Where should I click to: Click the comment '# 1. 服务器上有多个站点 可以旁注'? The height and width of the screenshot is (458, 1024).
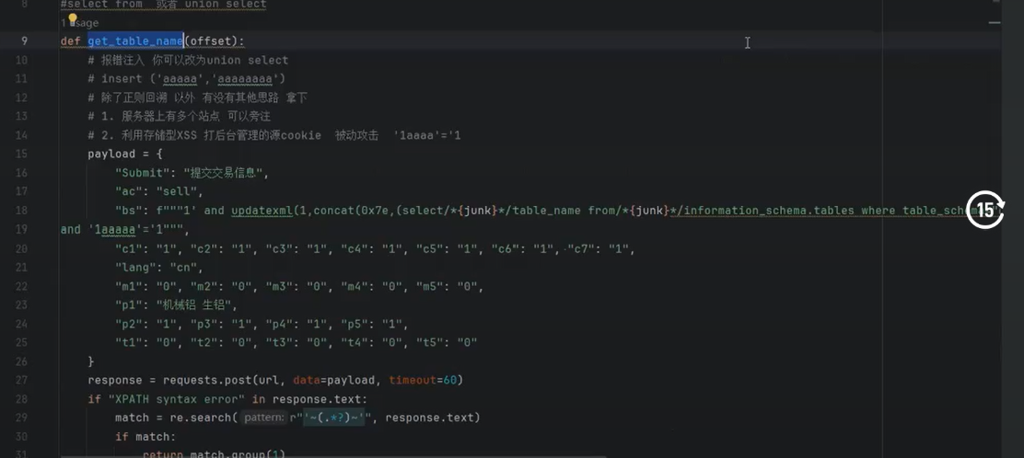click(x=180, y=116)
